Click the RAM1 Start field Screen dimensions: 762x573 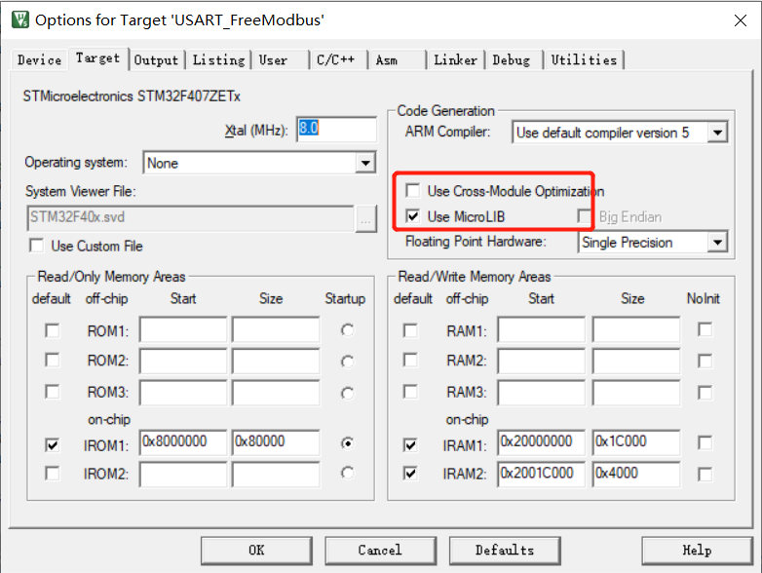pos(542,330)
